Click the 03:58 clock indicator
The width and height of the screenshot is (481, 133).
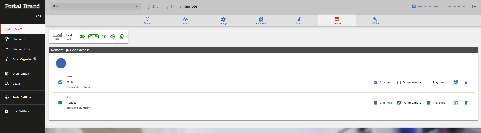(x=93, y=36)
